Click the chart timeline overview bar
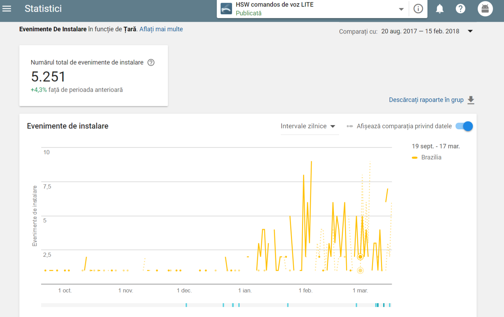 [x=216, y=305]
